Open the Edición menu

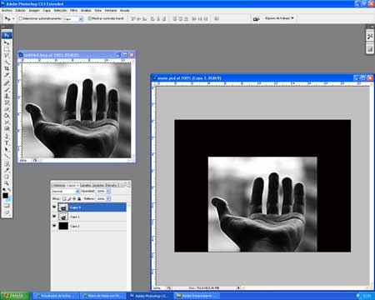(x=20, y=10)
